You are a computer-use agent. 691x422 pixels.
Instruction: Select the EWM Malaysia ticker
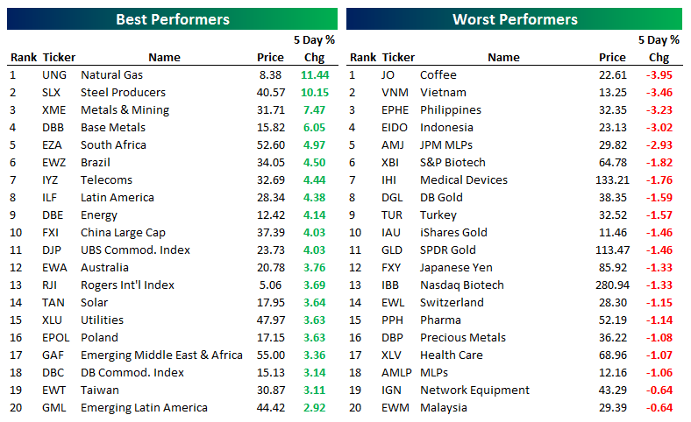tap(395, 408)
